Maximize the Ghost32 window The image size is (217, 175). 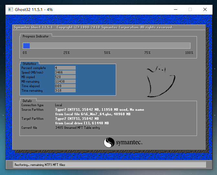[190, 9]
